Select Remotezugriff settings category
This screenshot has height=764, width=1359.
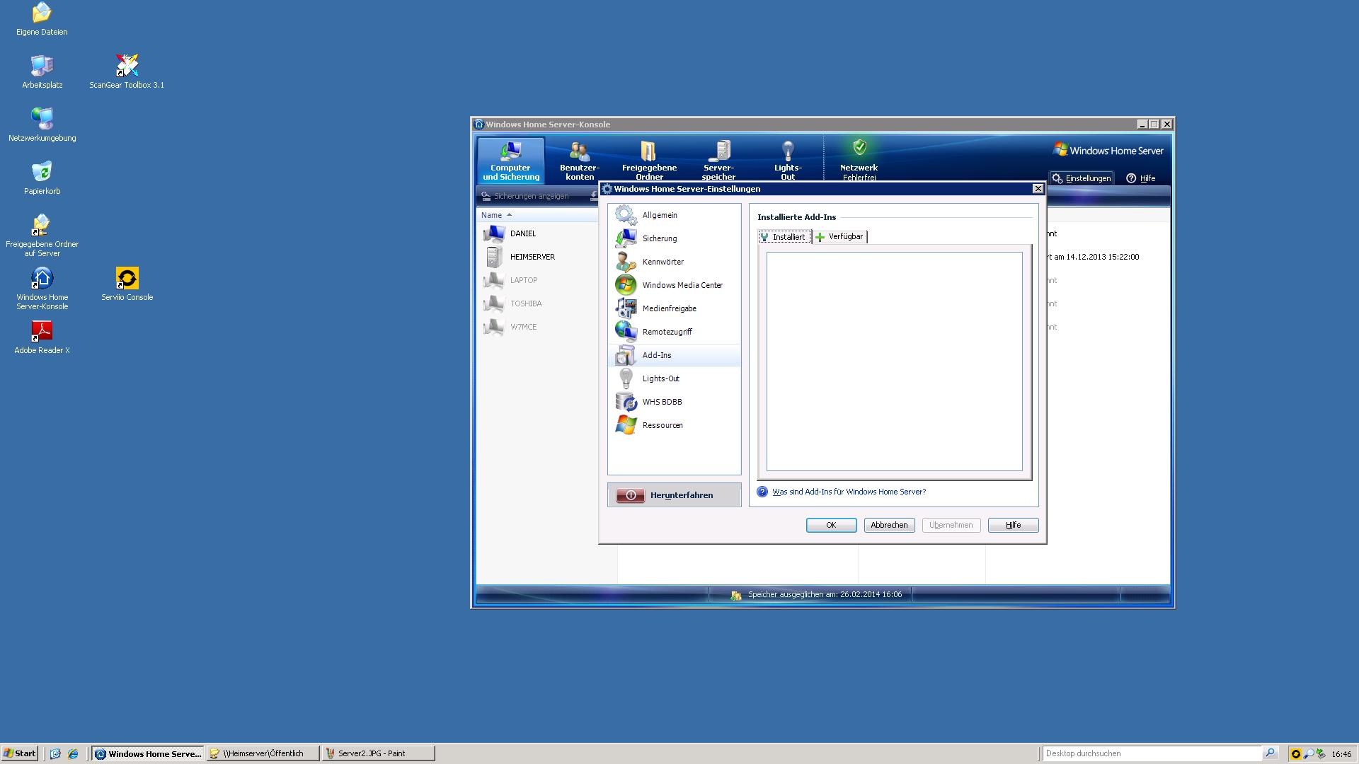point(674,332)
